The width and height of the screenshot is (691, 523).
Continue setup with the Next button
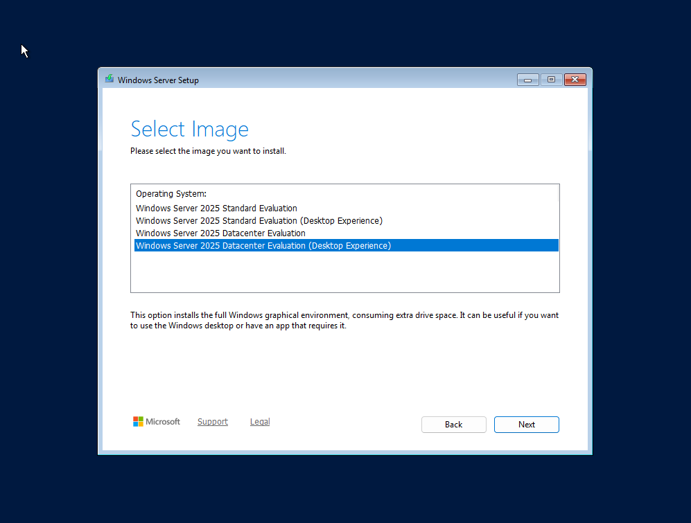pos(526,425)
